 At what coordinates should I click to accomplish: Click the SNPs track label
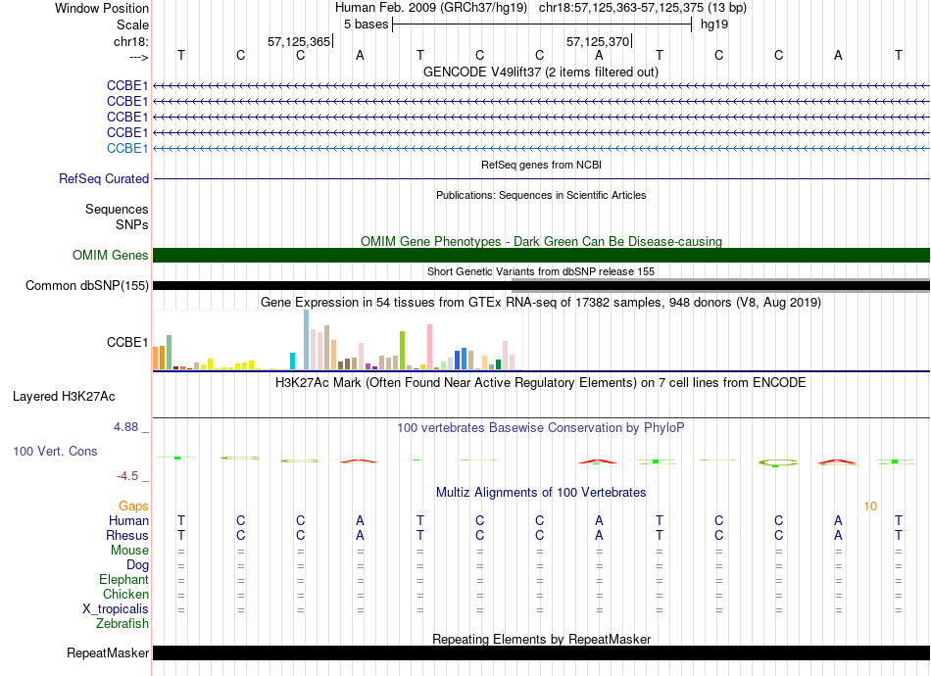click(x=132, y=225)
